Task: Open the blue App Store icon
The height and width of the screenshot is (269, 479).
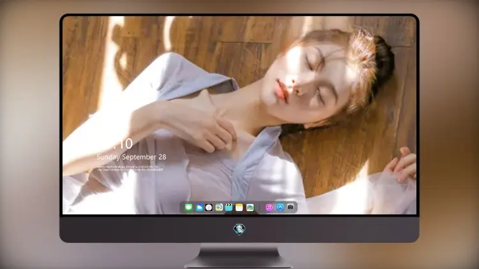Action: coord(280,207)
